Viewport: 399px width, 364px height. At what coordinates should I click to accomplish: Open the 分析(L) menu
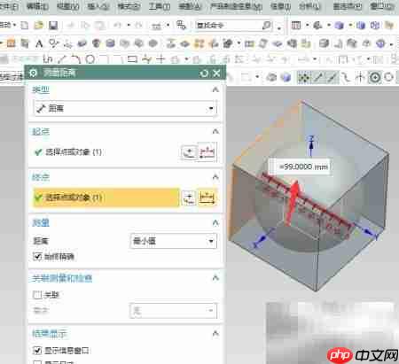[309, 6]
